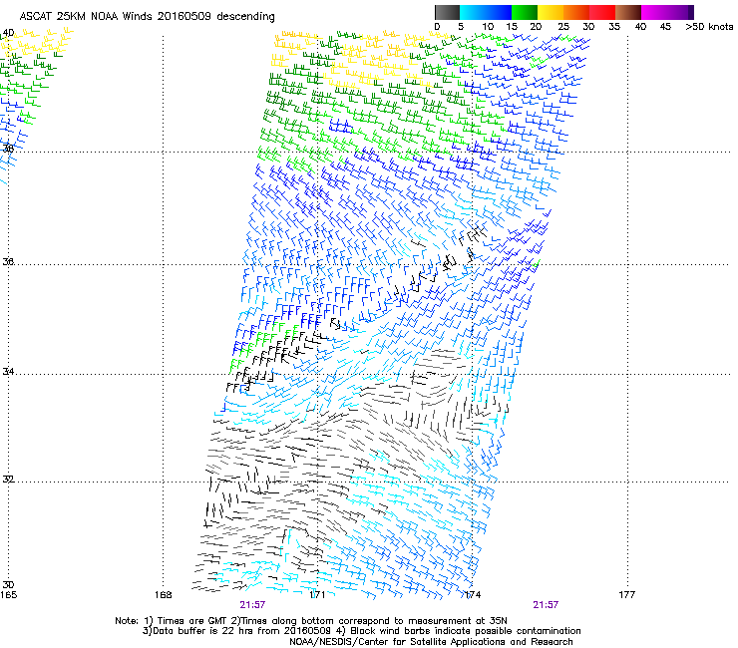Click the orange 25-30 knots color segment

pos(576,12)
